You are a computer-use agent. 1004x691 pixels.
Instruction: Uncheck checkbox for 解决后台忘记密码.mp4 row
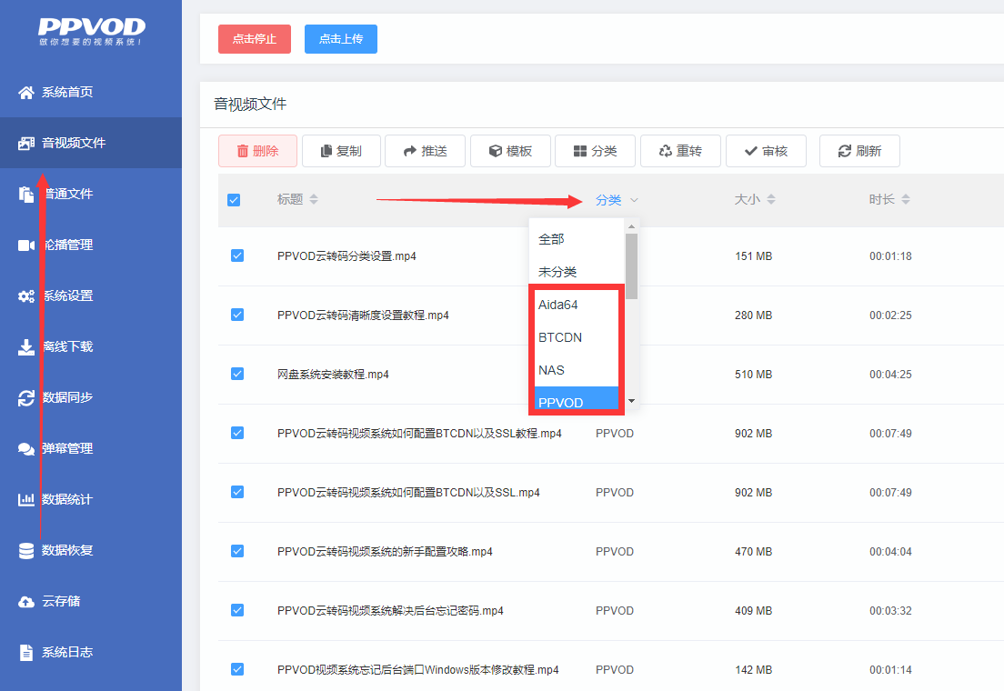(237, 610)
